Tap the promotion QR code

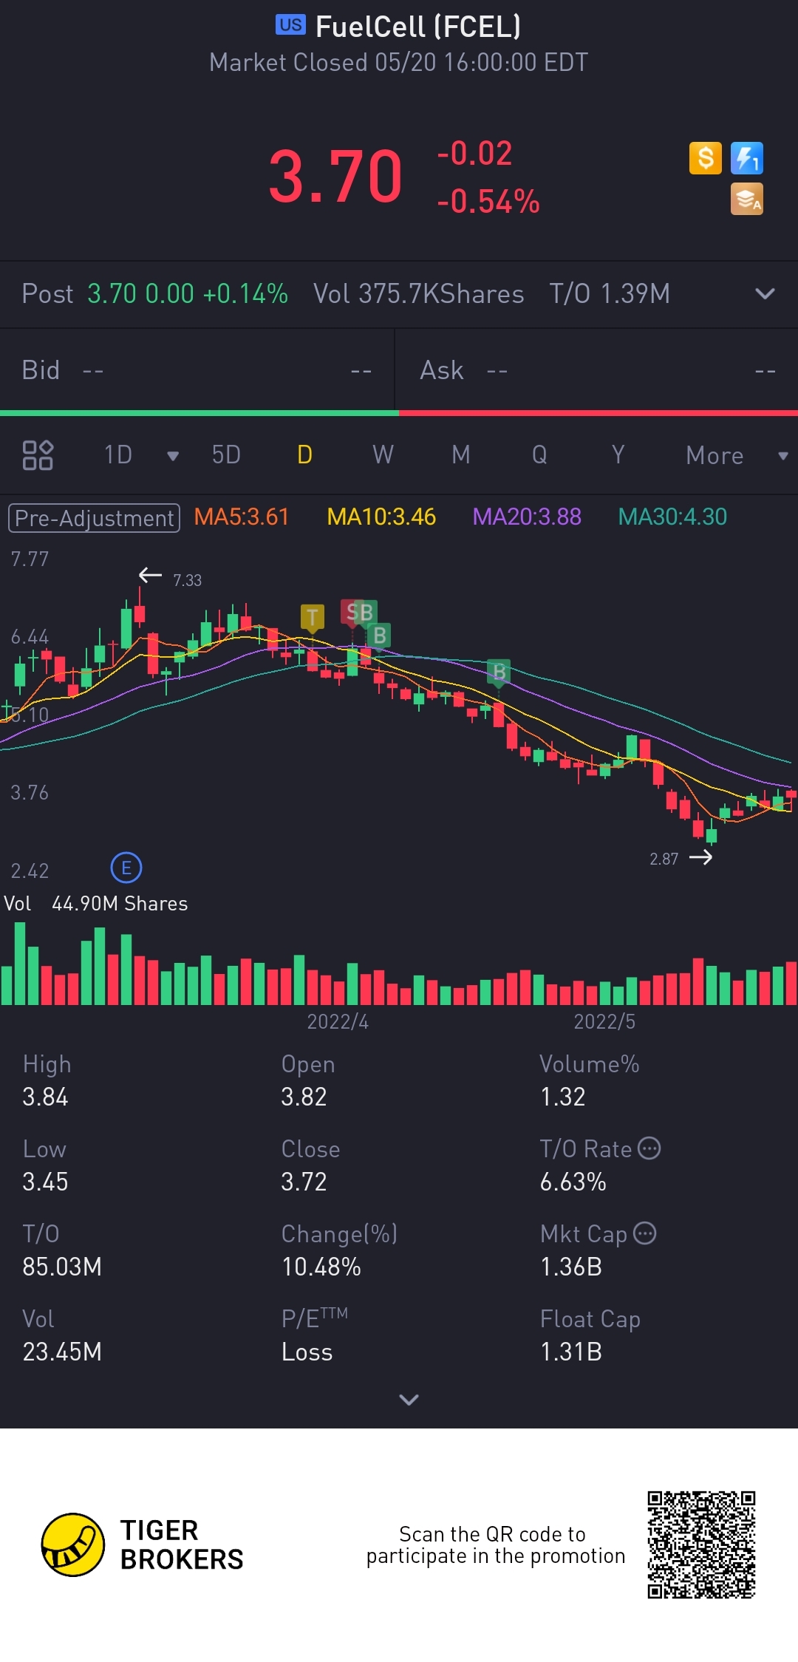pos(701,1544)
